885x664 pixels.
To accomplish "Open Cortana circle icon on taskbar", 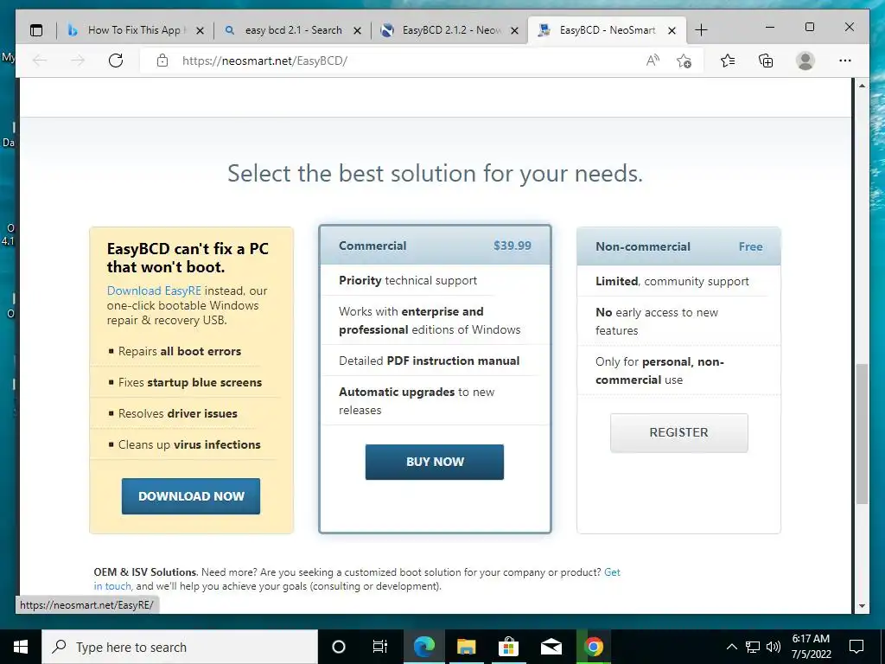I will click(339, 647).
